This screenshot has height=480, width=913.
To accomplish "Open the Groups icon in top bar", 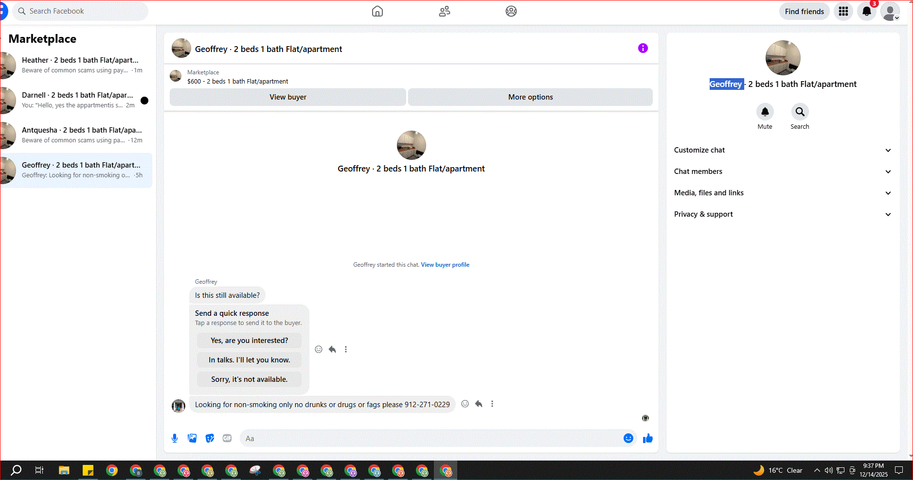I will pos(511,11).
